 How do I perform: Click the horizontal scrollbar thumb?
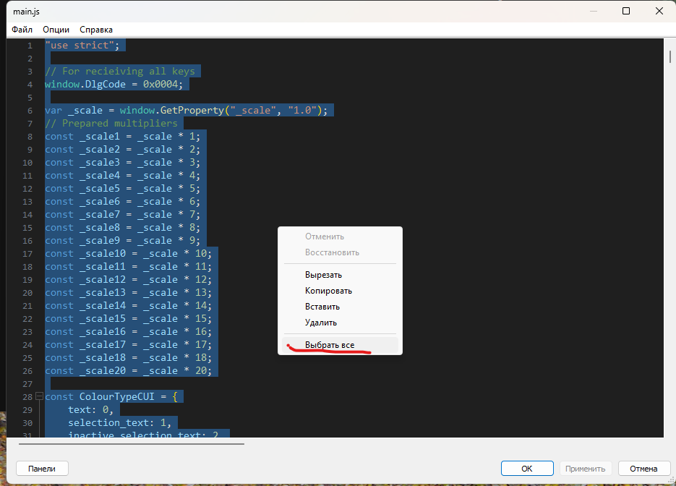click(132, 443)
